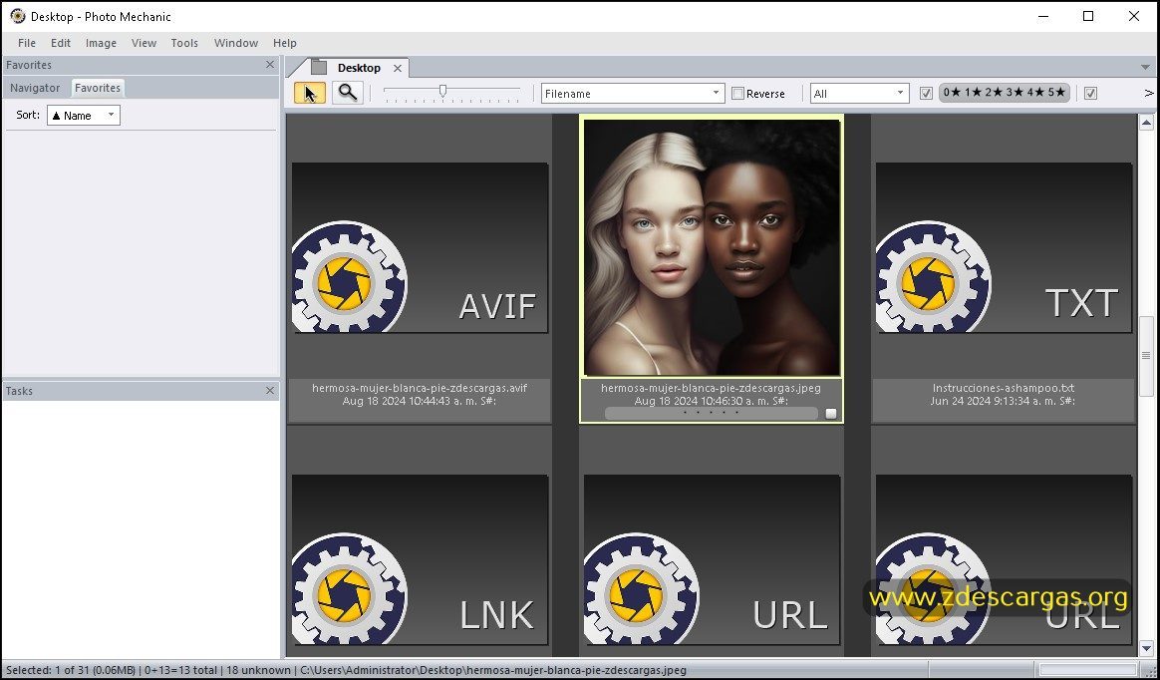Click filename hermosa-mujer-blanca-pie-zdescargas.jpeg label
This screenshot has width=1160, height=680.
tap(711, 388)
